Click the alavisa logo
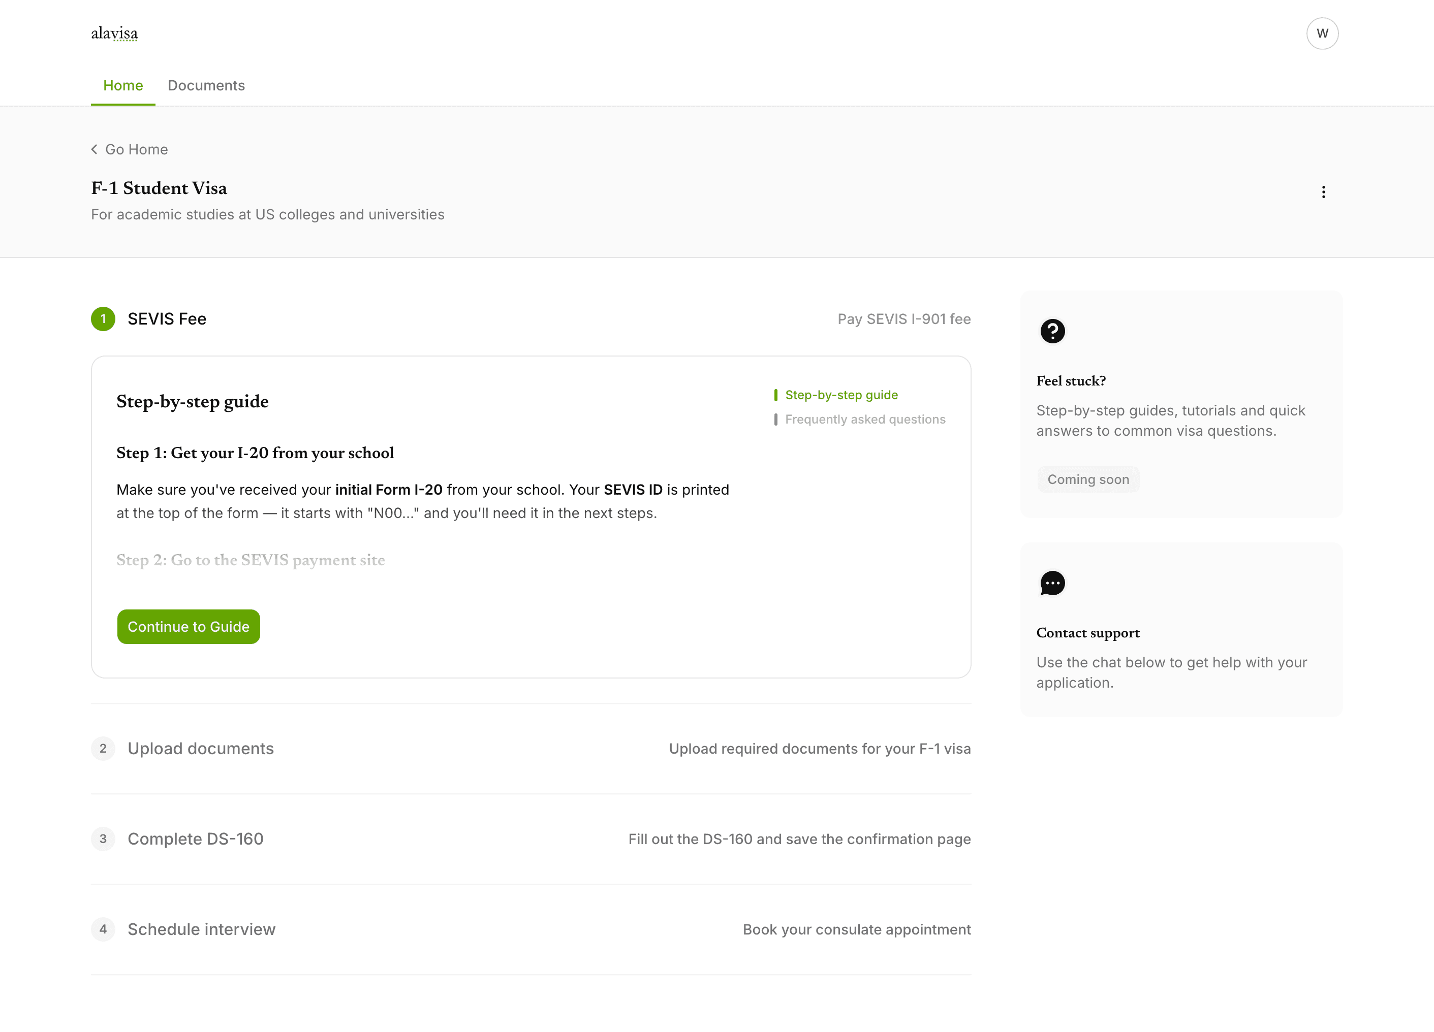The height and width of the screenshot is (1032, 1434). point(114,33)
